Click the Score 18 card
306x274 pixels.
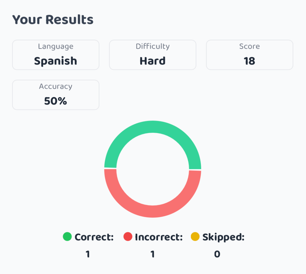click(250, 55)
